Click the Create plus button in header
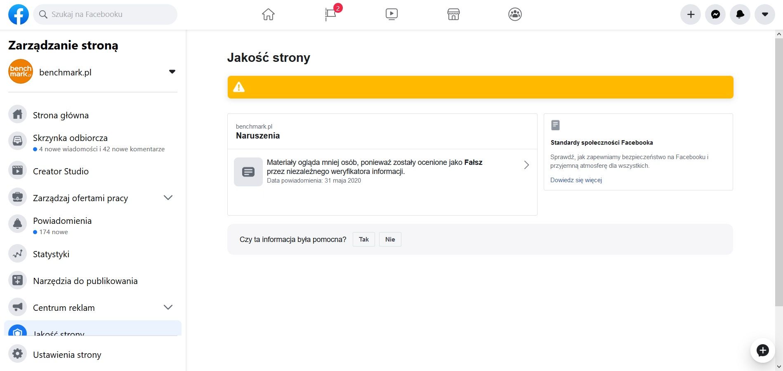Screen dimensions: 783x371 pos(691,14)
